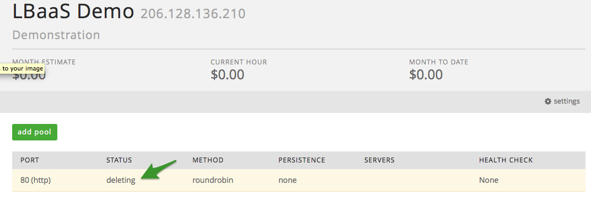Image resolution: width=591 pixels, height=217 pixels.
Task: Click the 80 (http) port cell
Action: 35,181
